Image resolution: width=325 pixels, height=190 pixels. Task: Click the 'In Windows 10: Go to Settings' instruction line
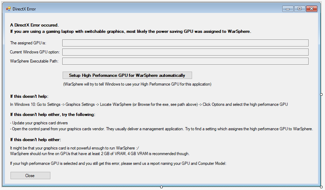coord(149,104)
